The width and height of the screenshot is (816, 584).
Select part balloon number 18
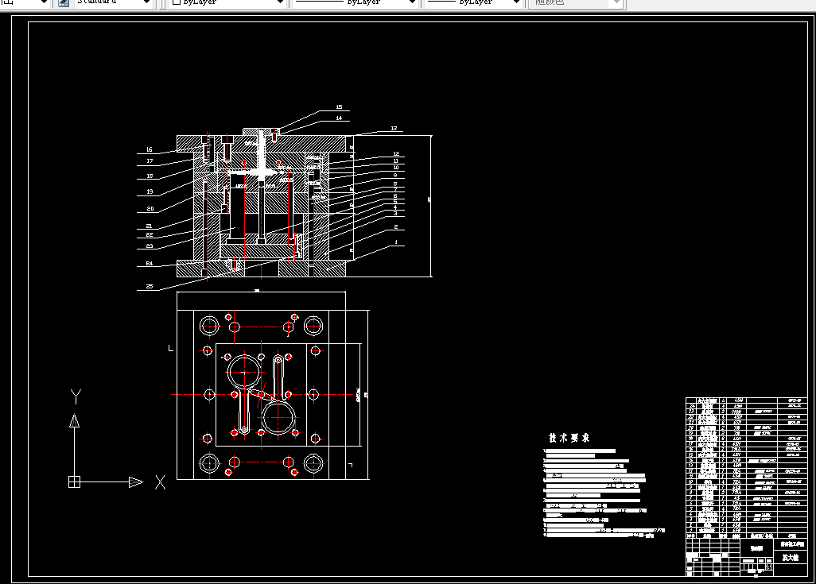point(150,176)
